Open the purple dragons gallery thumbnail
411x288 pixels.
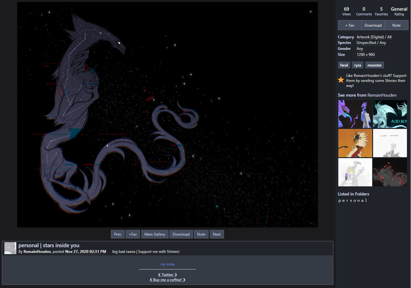[355, 114]
